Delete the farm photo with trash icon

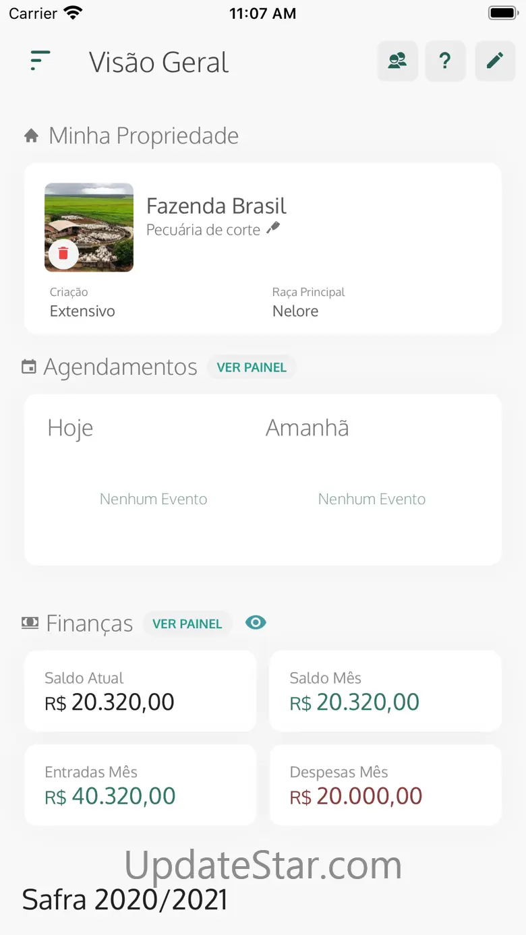click(x=63, y=253)
